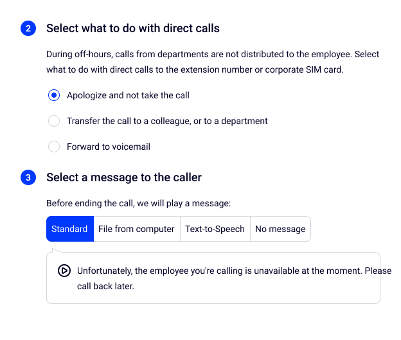Select the 'No message' tab
The width and height of the screenshot is (401, 340).
280,229
